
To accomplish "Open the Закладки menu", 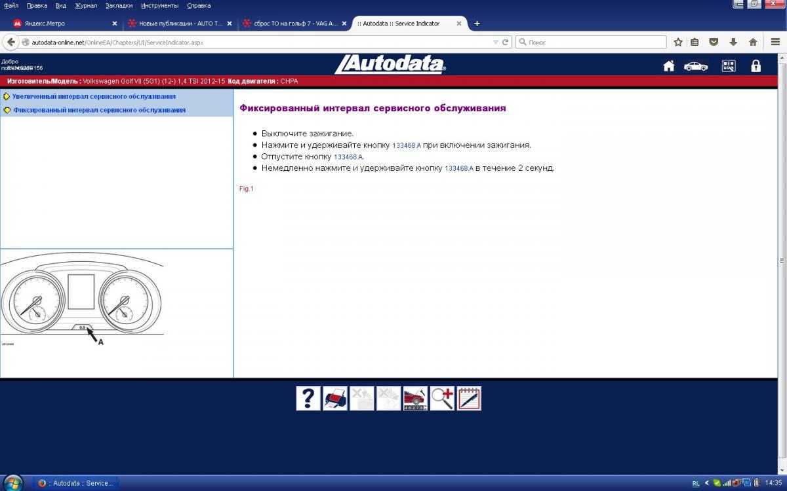I will [x=119, y=5].
